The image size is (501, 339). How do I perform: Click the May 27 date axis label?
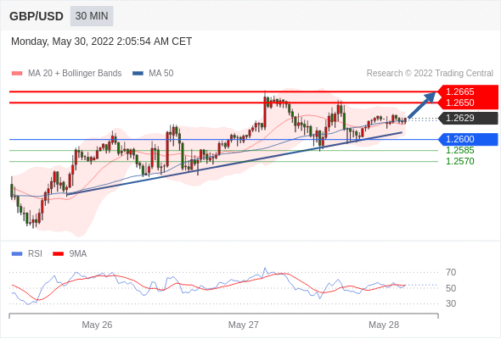point(243,325)
